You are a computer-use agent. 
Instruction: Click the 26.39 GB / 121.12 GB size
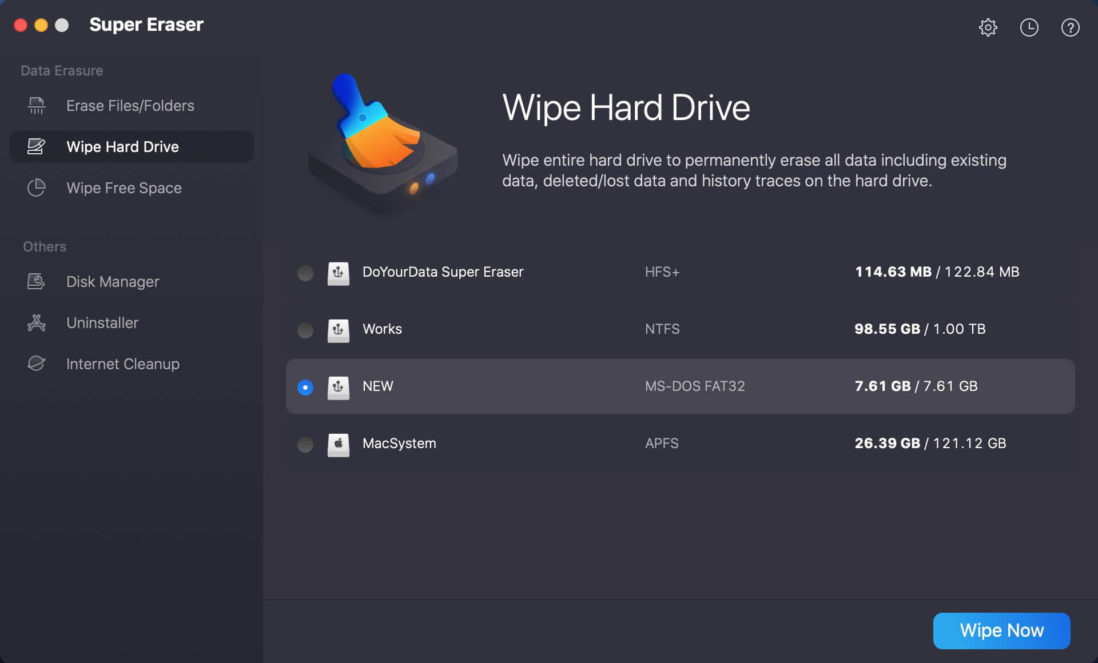(x=930, y=444)
